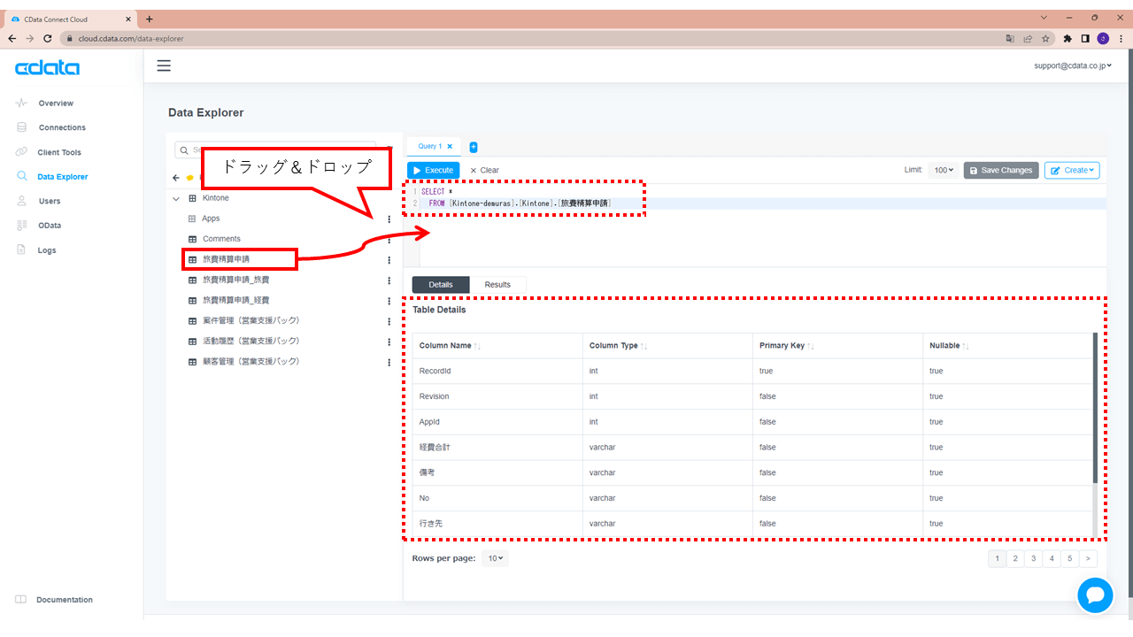Open Chrome's three-dot menu
The image size is (1133, 637).
1120,38
